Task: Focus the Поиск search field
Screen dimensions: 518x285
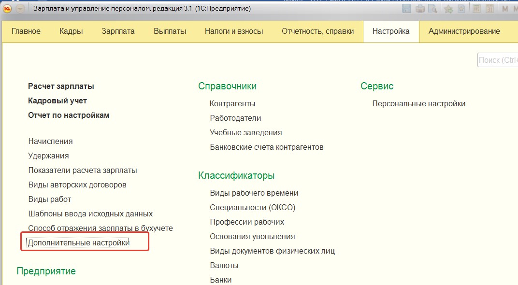Action: [x=498, y=60]
